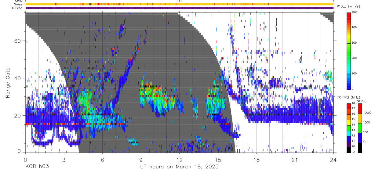The height and width of the screenshot is (173, 375).
Task: Click the CPID value '151'
Action: tap(179, 1)
